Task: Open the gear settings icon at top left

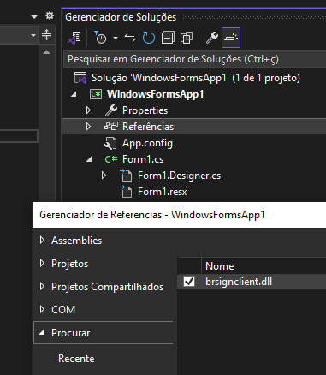Action: coord(50,15)
